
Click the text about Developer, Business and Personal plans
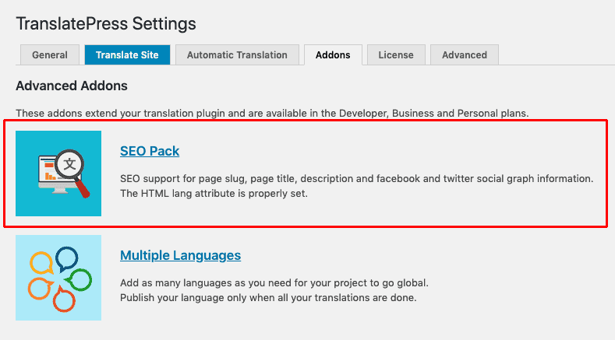point(272,113)
